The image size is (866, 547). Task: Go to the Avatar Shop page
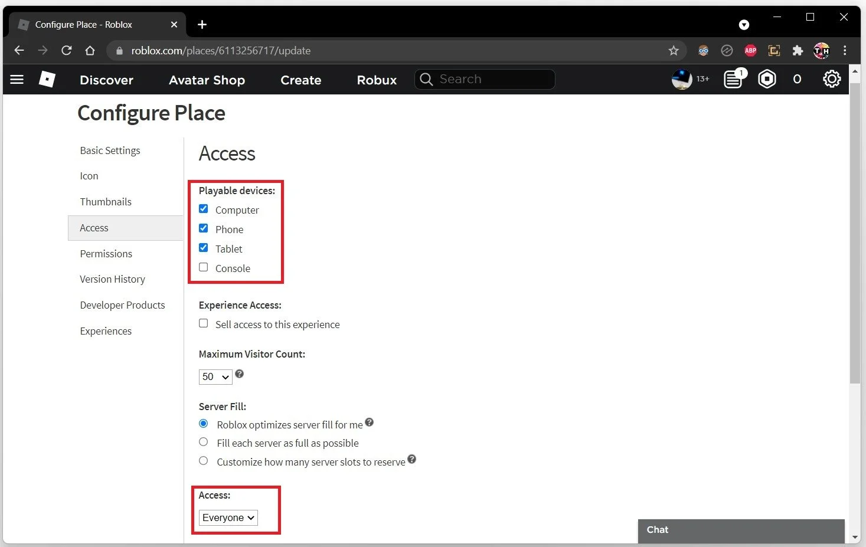pyautogui.click(x=207, y=80)
